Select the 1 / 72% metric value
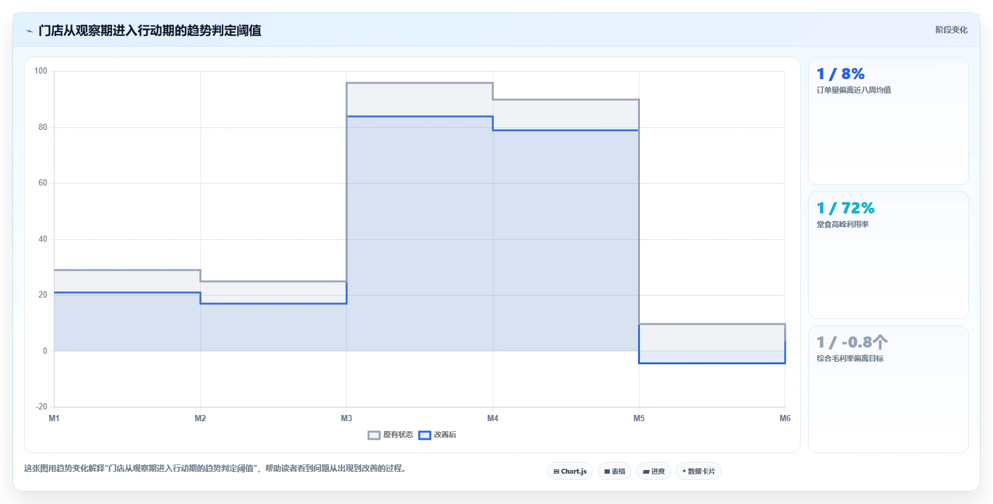Image resolution: width=993 pixels, height=504 pixels. tap(845, 208)
